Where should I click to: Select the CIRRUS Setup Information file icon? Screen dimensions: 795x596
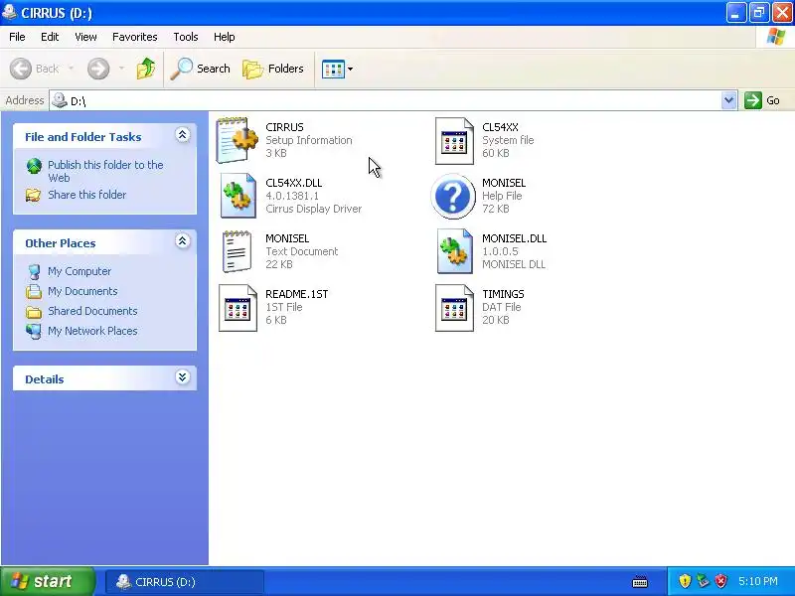[237, 140]
